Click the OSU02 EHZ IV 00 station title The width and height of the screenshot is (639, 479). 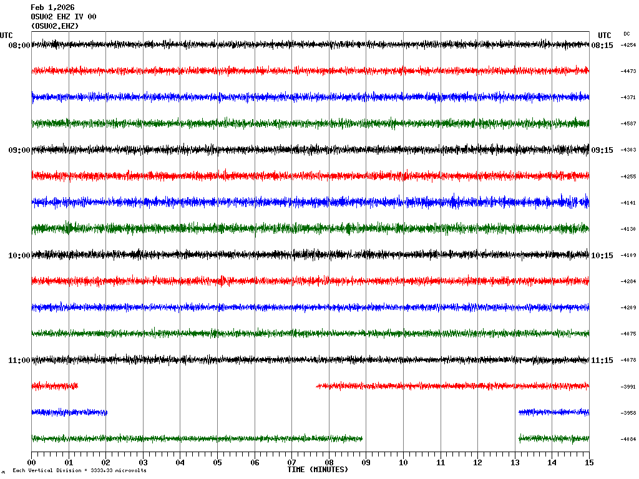tap(64, 17)
